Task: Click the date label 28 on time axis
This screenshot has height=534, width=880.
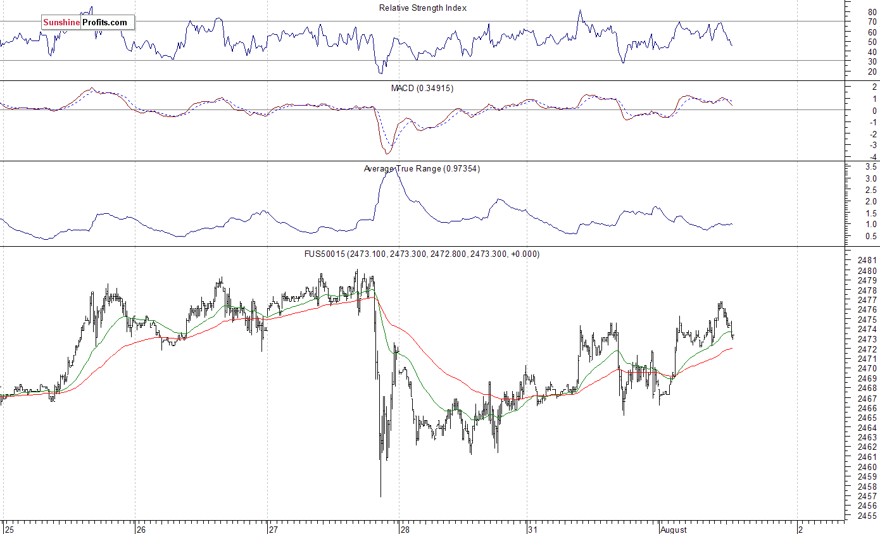Action: 406,529
